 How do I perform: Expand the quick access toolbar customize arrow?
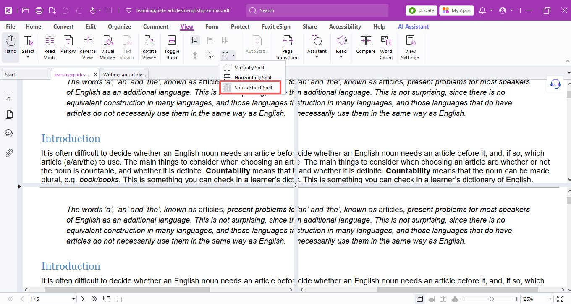(x=129, y=10)
